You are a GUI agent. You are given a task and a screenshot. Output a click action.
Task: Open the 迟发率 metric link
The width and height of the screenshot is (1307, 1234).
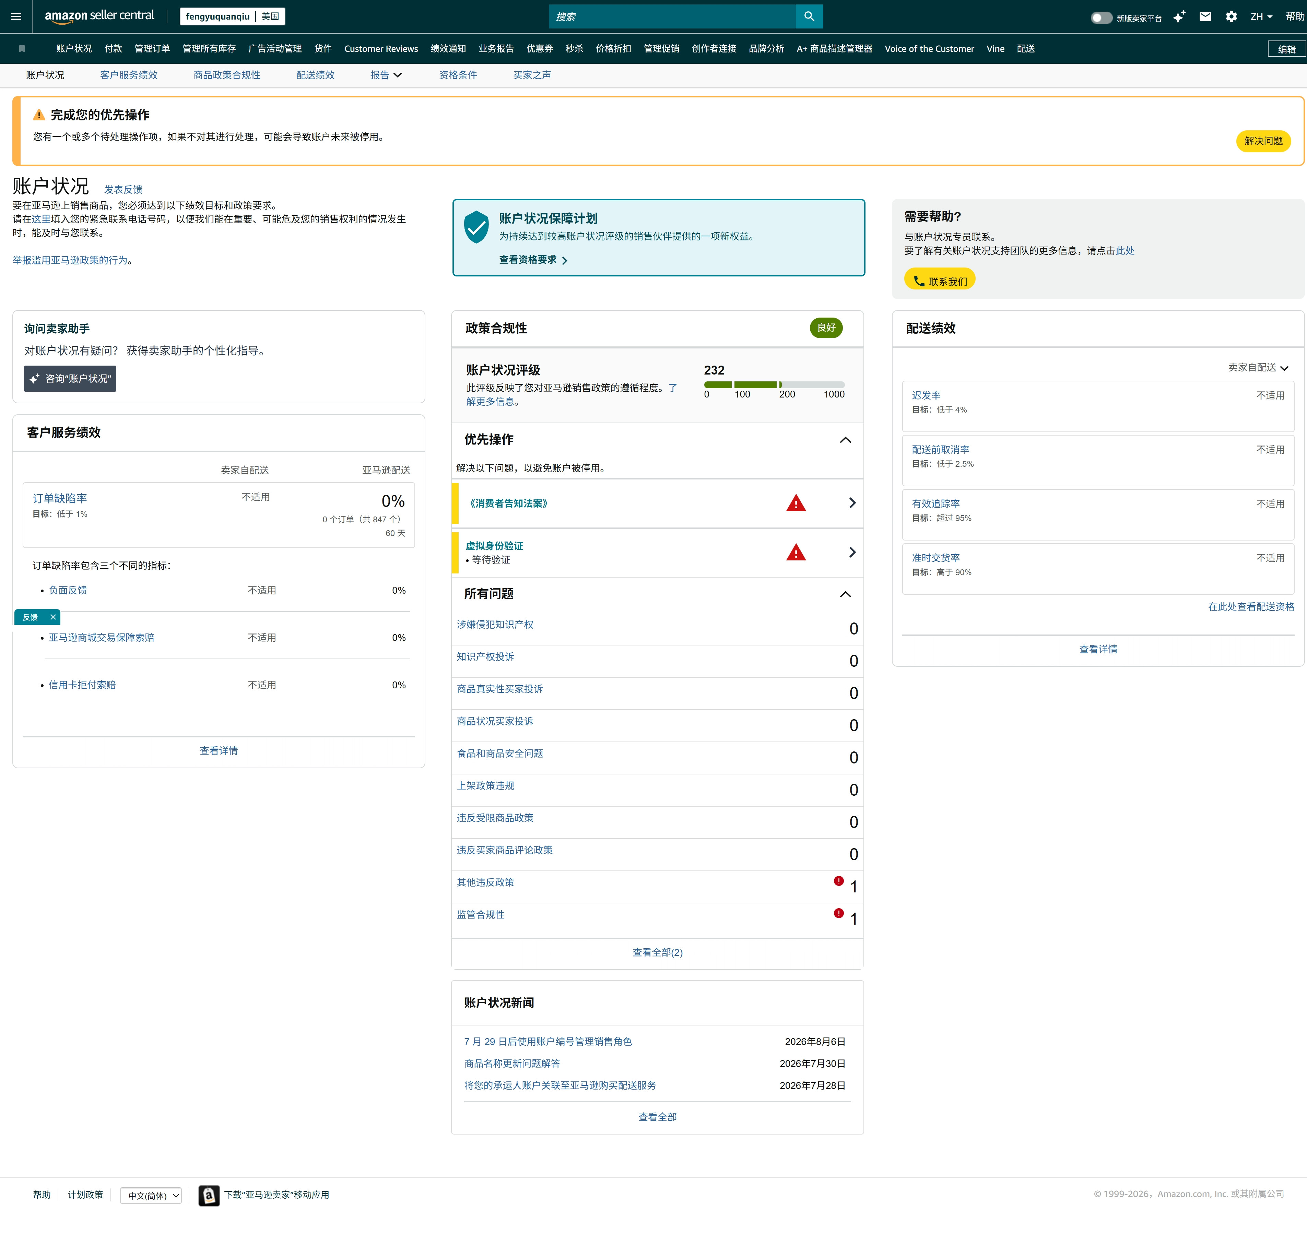click(926, 395)
